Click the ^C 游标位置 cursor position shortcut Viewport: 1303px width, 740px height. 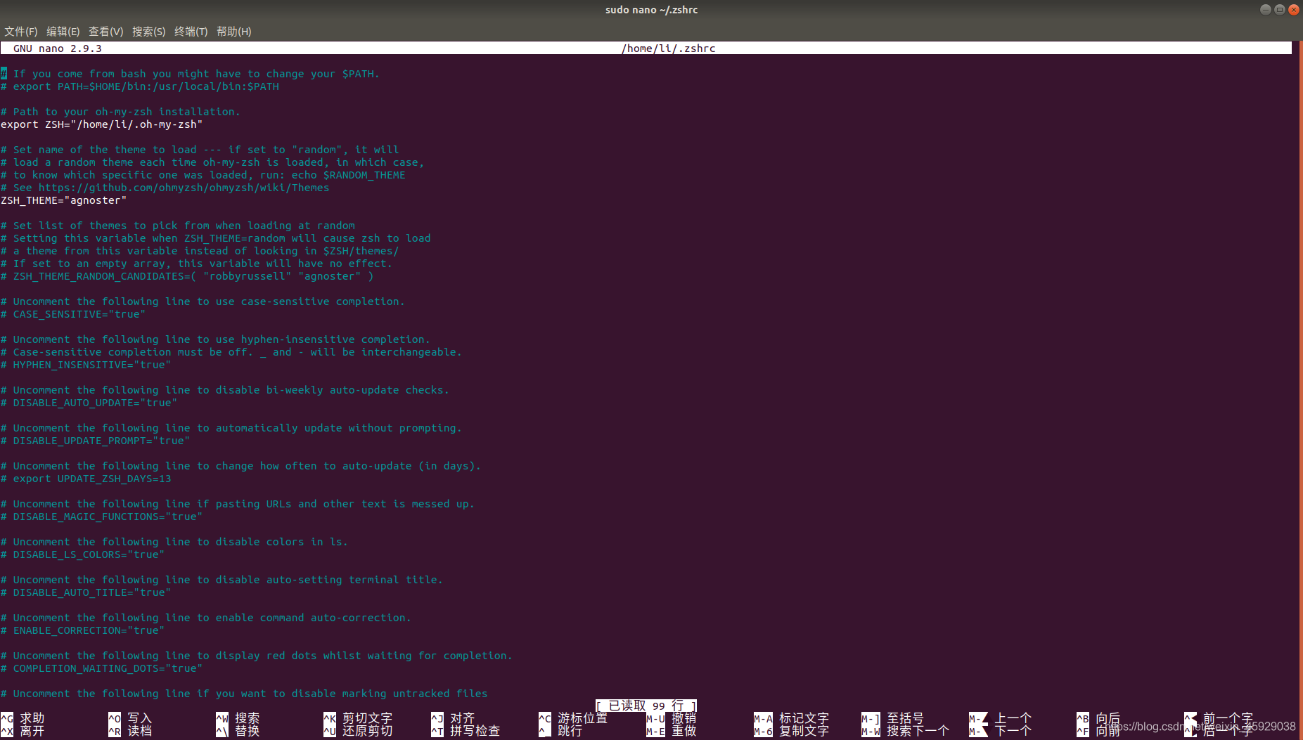(x=573, y=718)
